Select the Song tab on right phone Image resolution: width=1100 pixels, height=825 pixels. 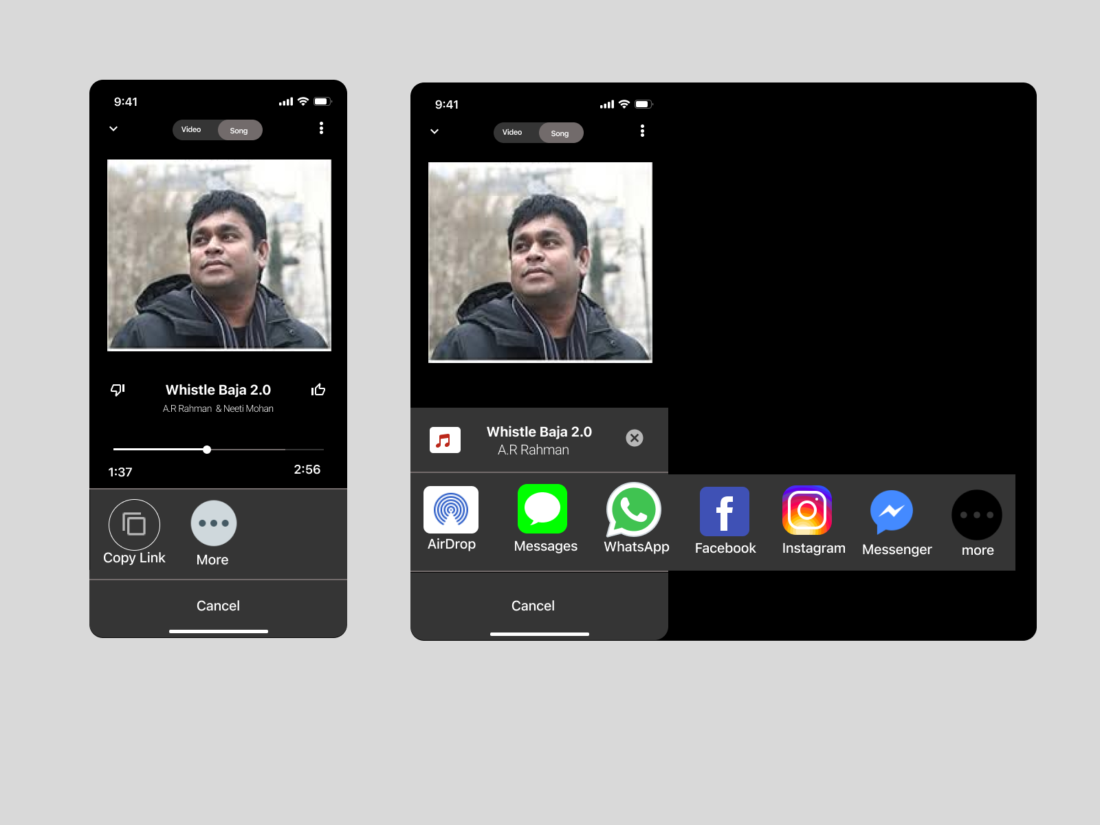tap(560, 133)
